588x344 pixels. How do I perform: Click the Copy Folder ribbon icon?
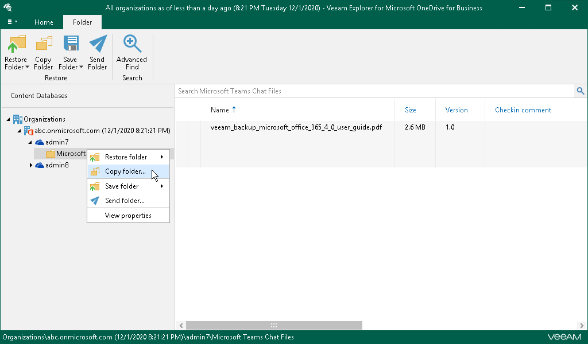(x=44, y=44)
